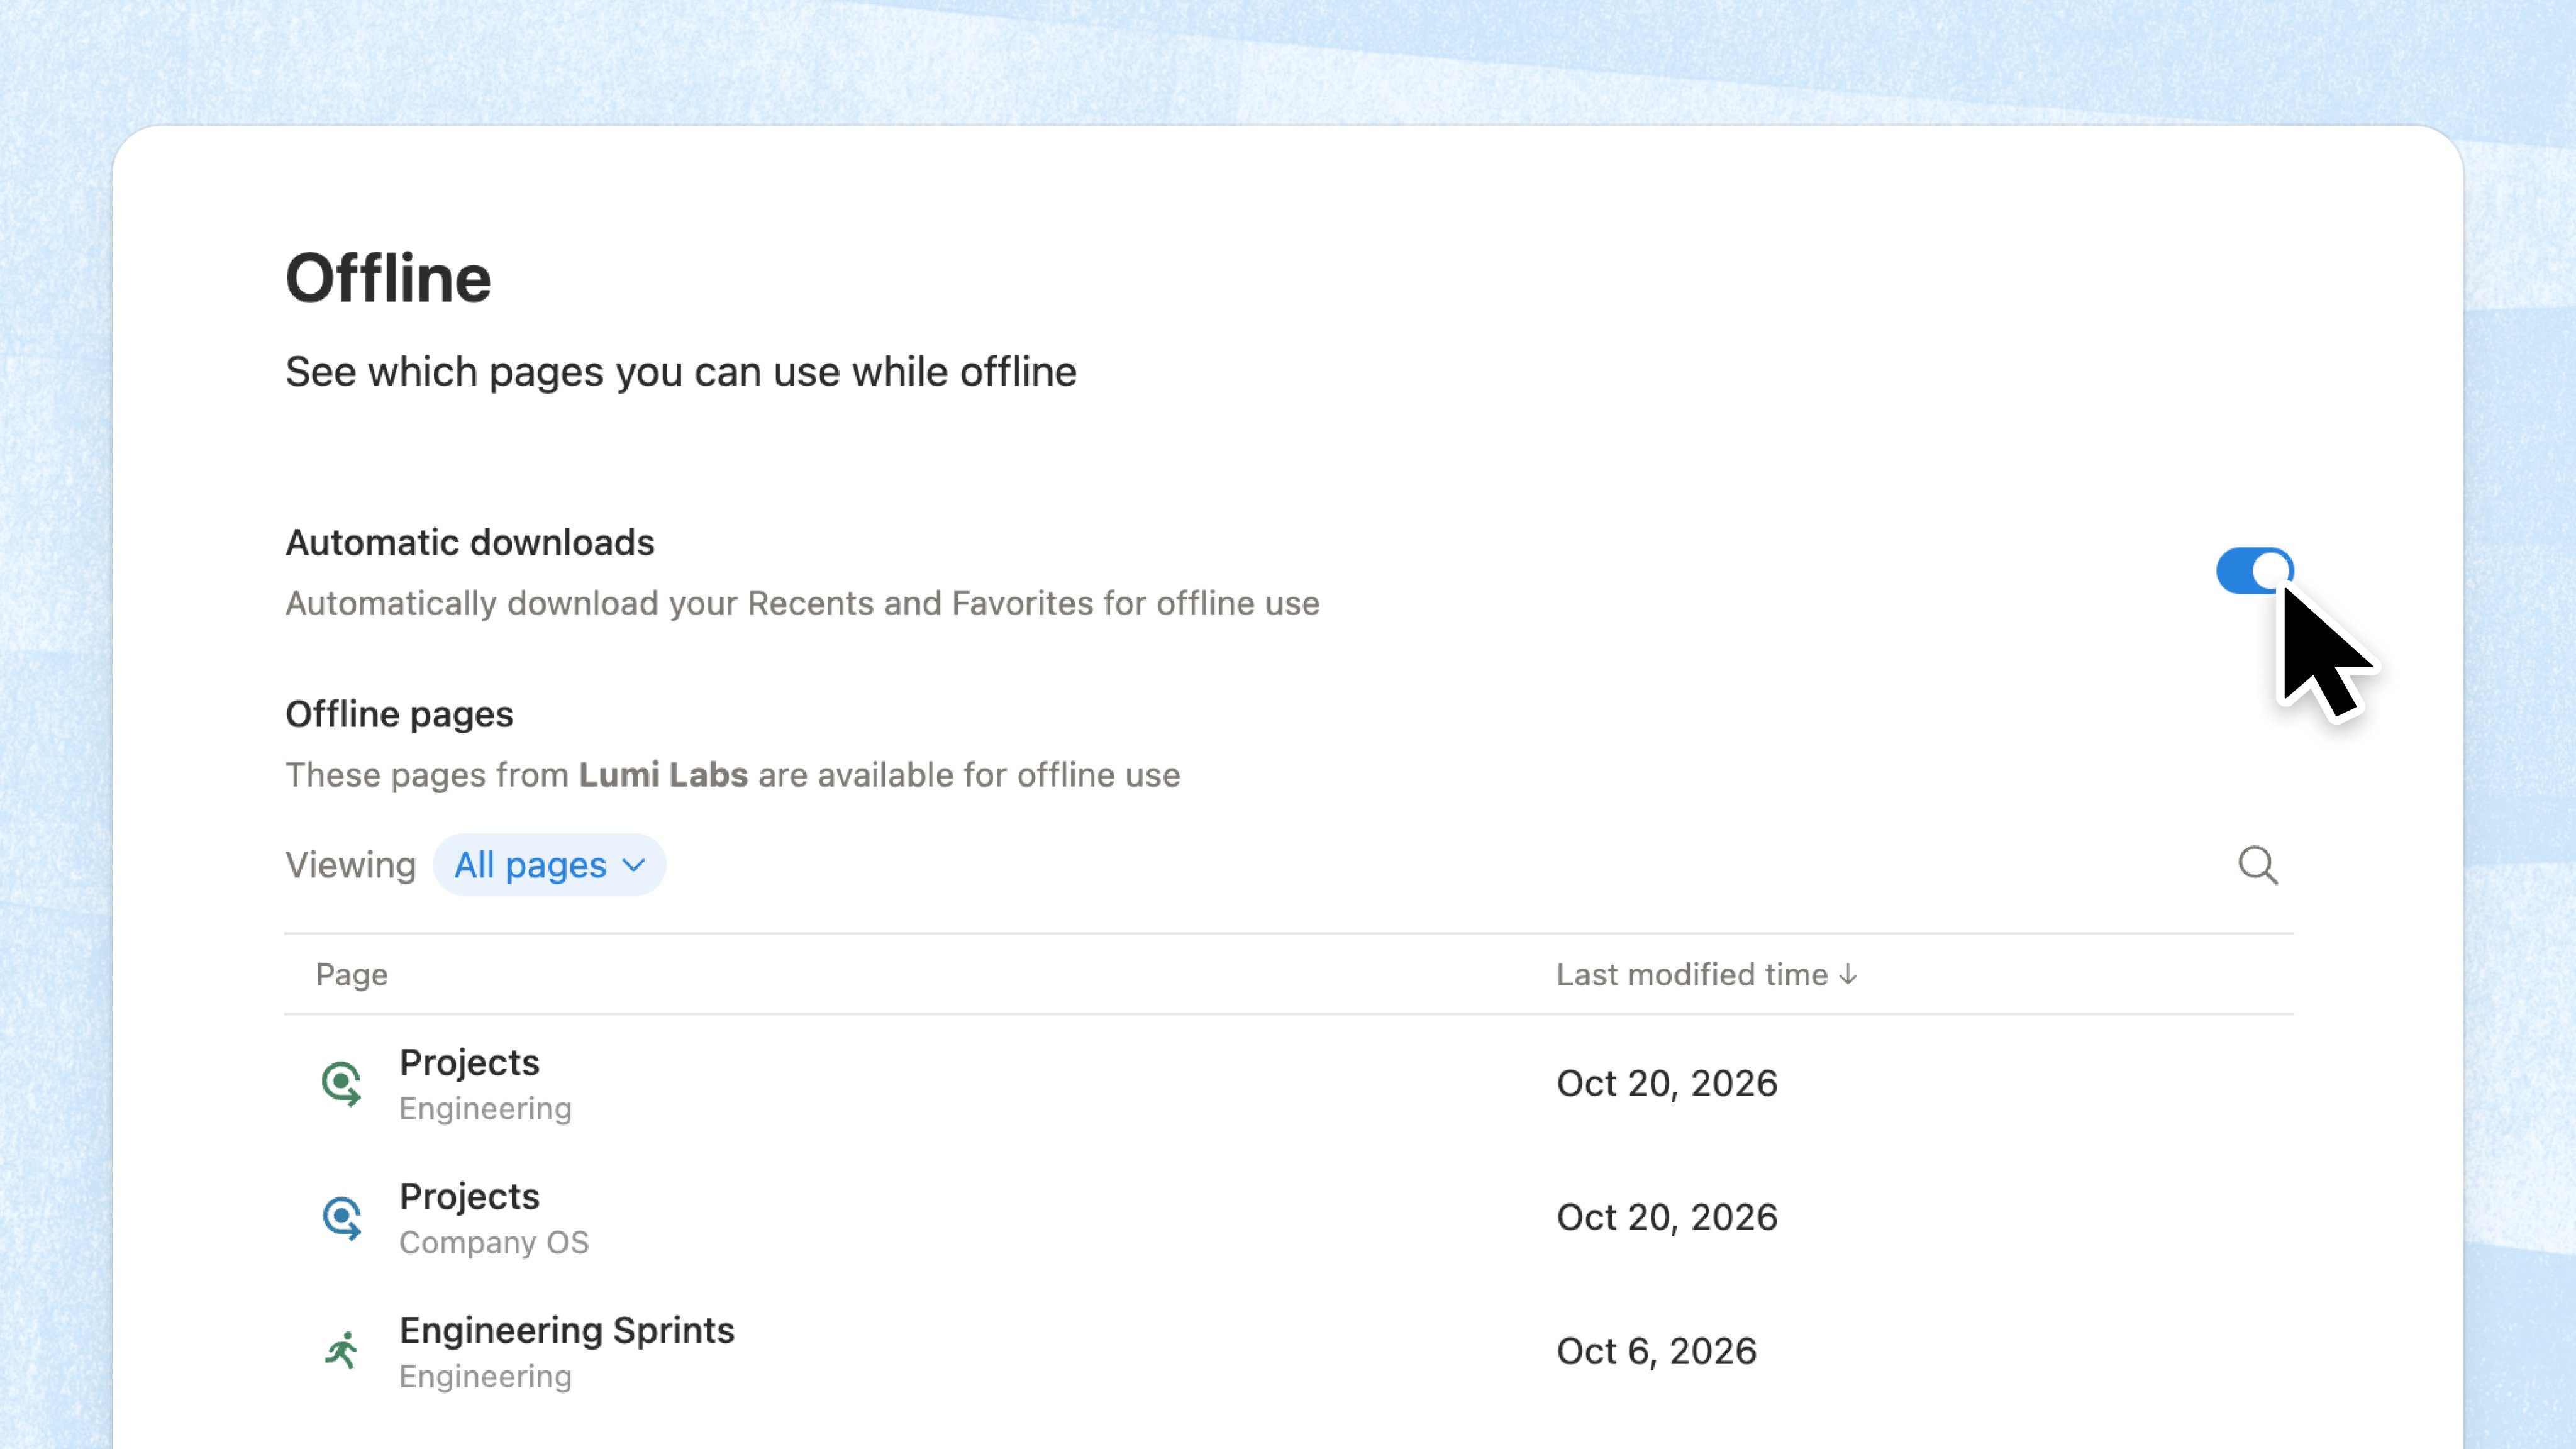Click the Automatic downloads heading

coord(470,542)
